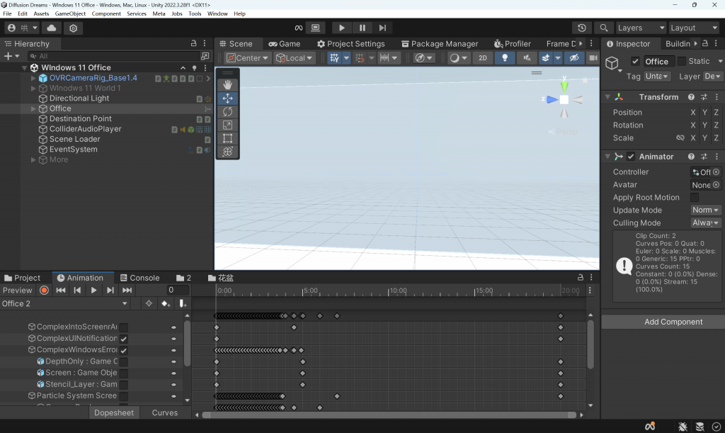
Task: Click the property list vertical scrollbar
Action: pos(187,343)
